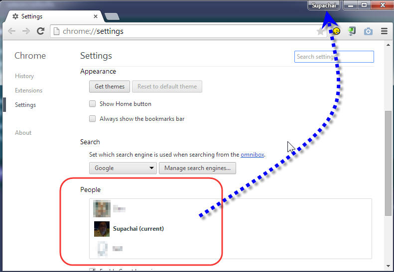Go forward with the browser forward arrow

(26, 31)
